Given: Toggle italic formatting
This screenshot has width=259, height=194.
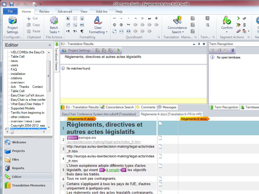Looking at the screenshot, I should (x=75, y=18).
